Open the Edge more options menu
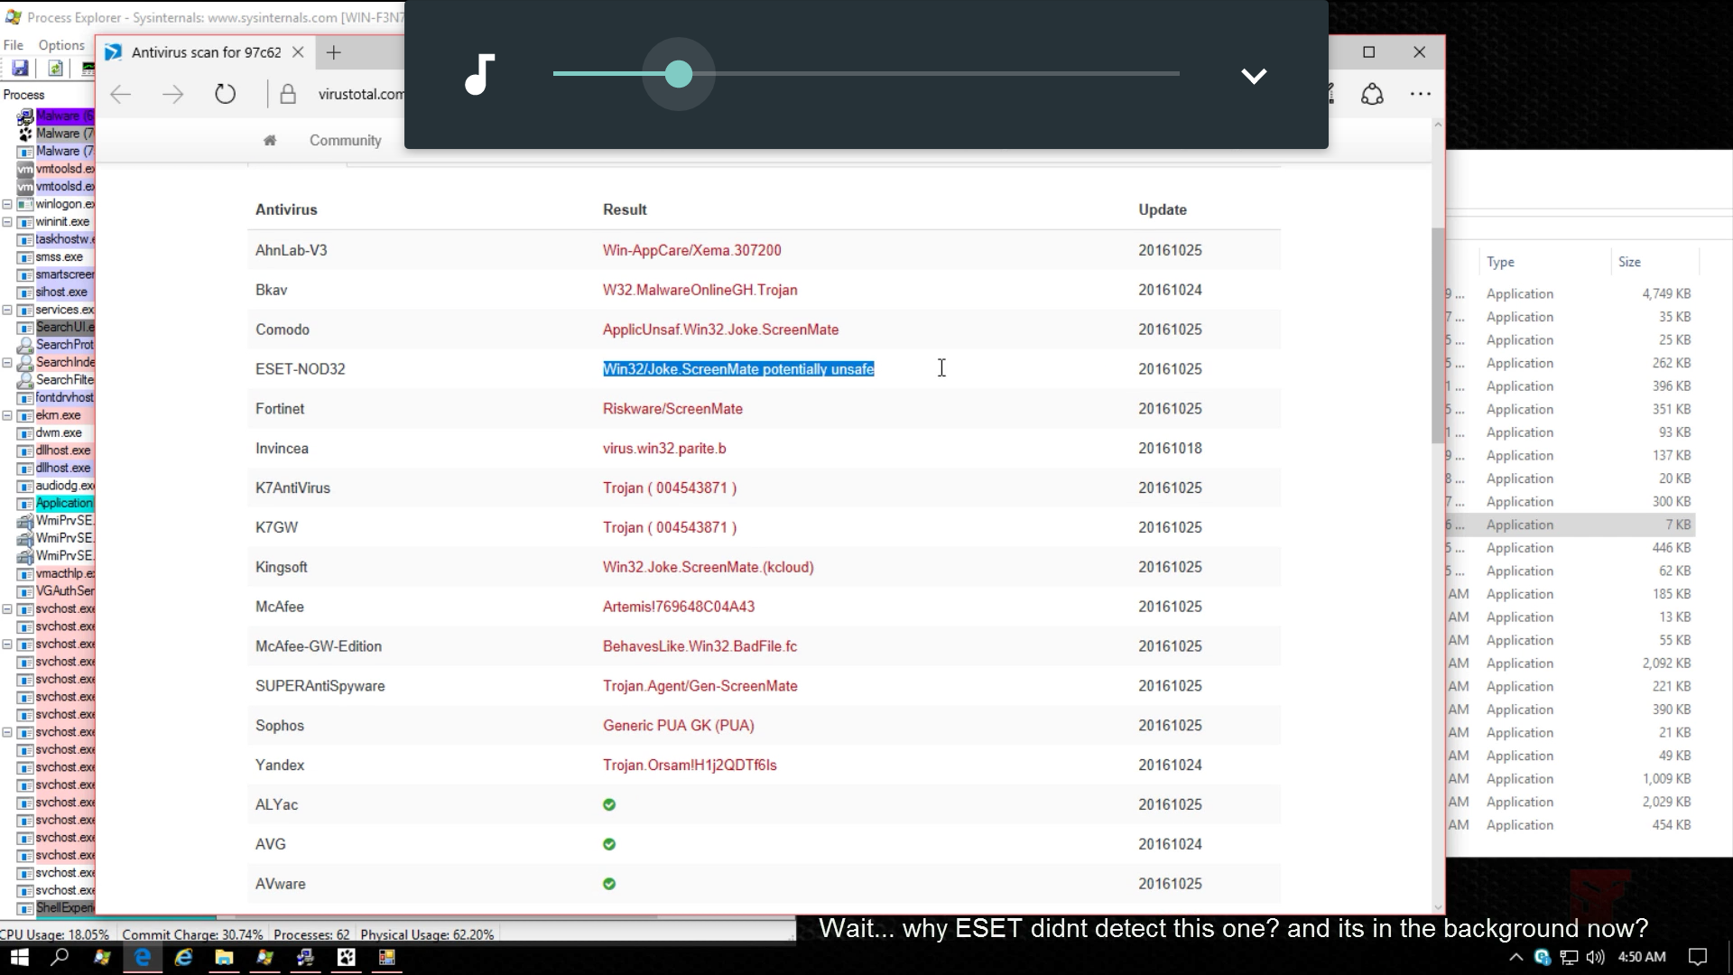 (x=1420, y=94)
